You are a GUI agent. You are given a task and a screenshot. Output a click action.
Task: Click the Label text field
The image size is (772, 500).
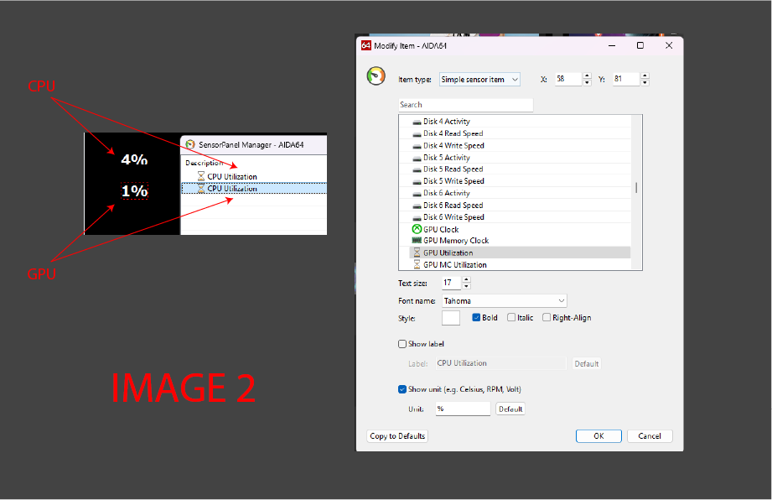click(501, 363)
